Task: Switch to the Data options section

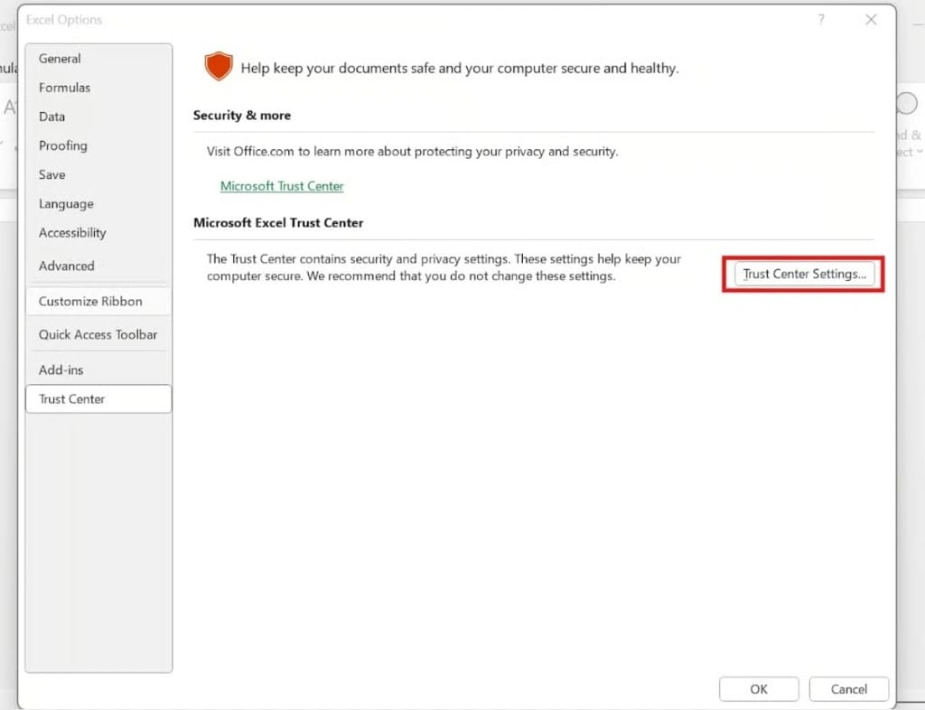Action: pos(51,117)
